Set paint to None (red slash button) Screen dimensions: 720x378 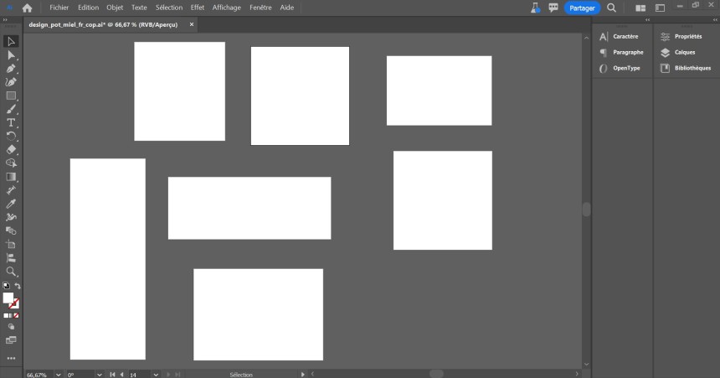[17, 315]
